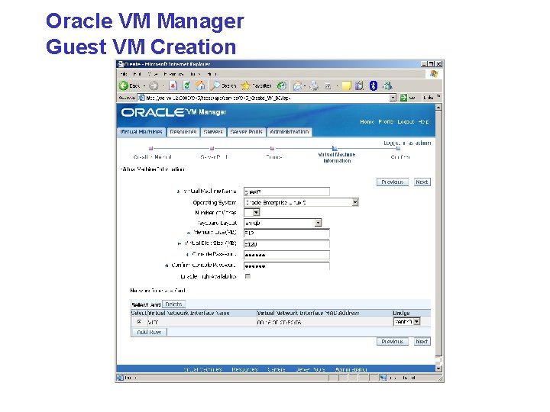The height and width of the screenshot is (412, 550).
Task: Click the Add Row button
Action: click(x=149, y=332)
